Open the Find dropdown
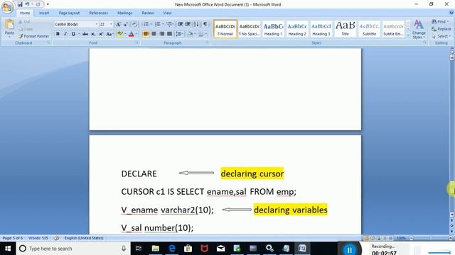Screen dimensions: 455x255 [x=441, y=22]
